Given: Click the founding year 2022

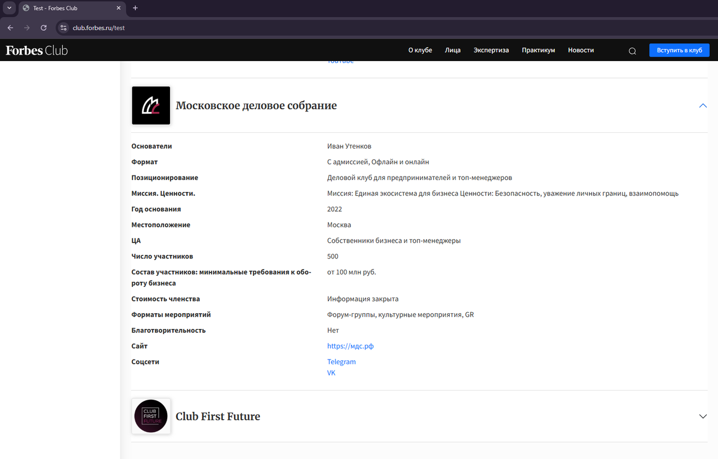Looking at the screenshot, I should pyautogui.click(x=335, y=209).
